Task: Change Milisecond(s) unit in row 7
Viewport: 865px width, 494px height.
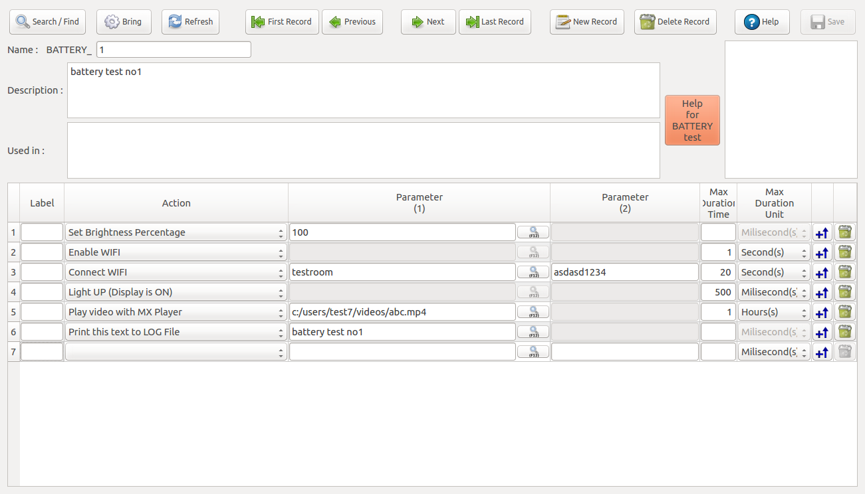Action: 774,352
